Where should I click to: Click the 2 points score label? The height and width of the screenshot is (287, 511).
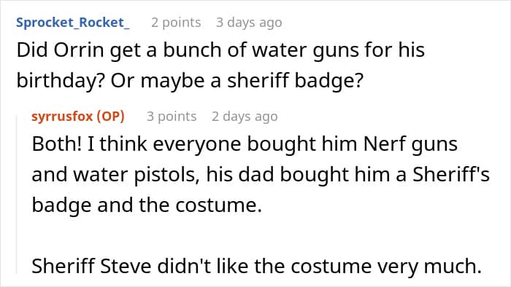tap(176, 23)
